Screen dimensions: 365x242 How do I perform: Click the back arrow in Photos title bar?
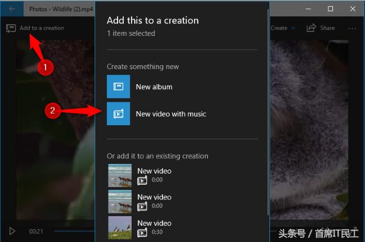tap(12, 9)
